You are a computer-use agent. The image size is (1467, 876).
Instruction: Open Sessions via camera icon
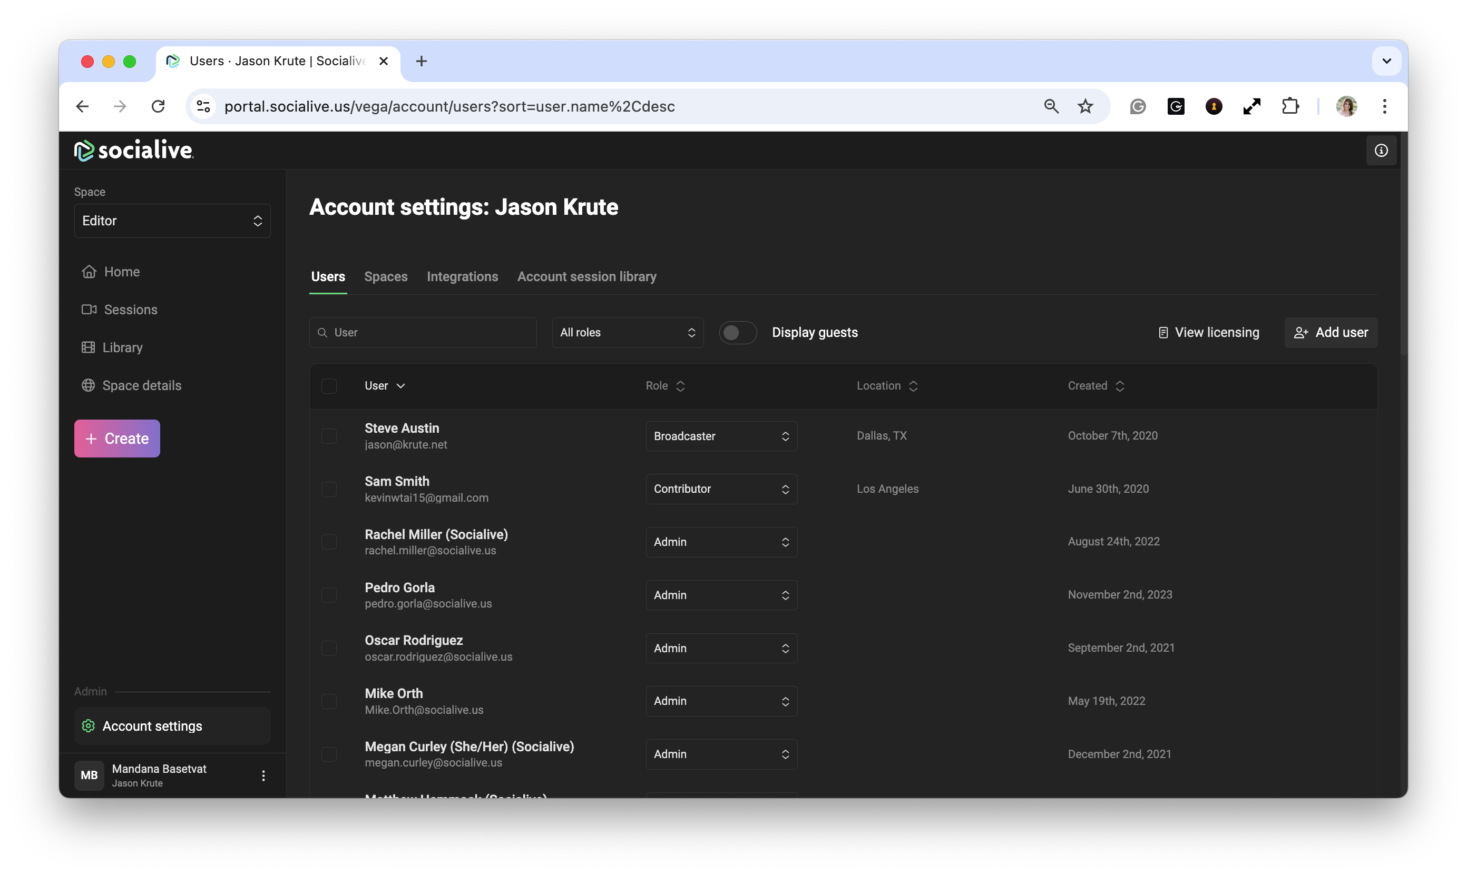(x=89, y=310)
